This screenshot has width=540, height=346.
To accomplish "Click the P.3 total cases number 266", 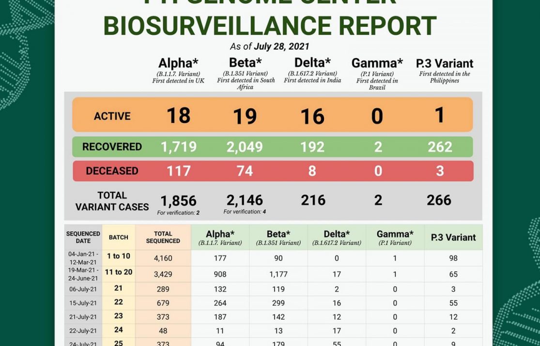I will click(439, 200).
